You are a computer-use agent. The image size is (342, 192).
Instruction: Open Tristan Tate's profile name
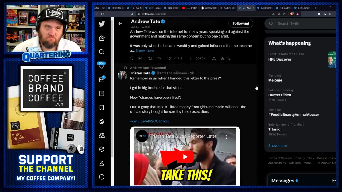point(140,73)
